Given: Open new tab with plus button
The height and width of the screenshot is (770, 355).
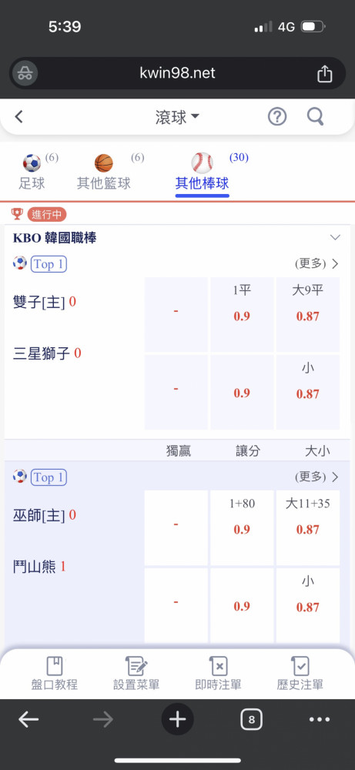Looking at the screenshot, I should [177, 720].
